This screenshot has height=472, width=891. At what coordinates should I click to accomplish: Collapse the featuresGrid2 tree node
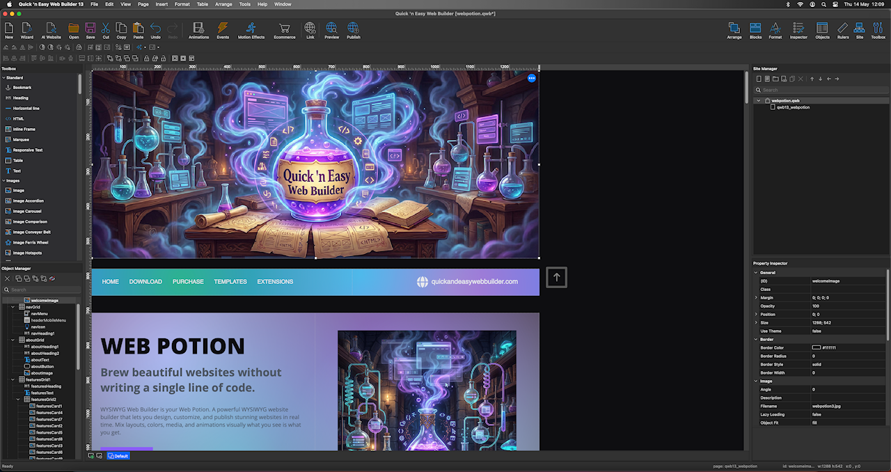pyautogui.click(x=19, y=400)
